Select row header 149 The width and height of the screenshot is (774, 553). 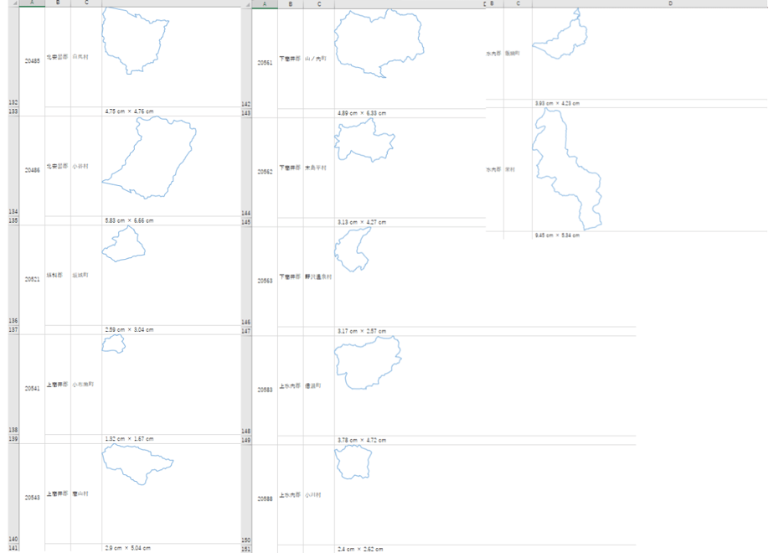[246, 441]
